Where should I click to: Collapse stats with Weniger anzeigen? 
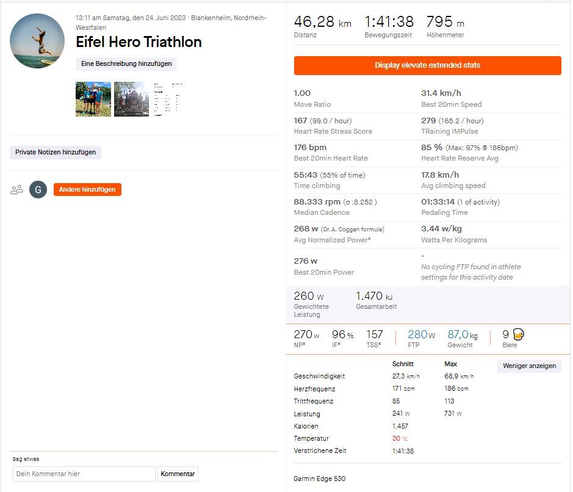529,366
